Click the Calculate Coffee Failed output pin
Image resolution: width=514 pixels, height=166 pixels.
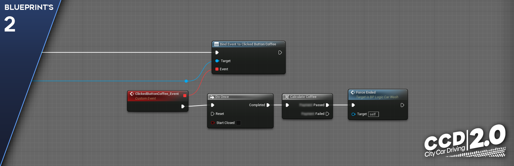327,114
